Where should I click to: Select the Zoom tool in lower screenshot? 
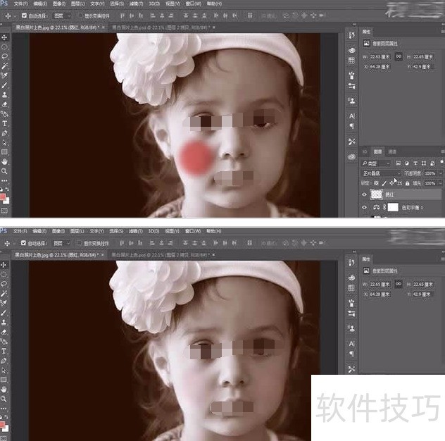[x=4, y=399]
